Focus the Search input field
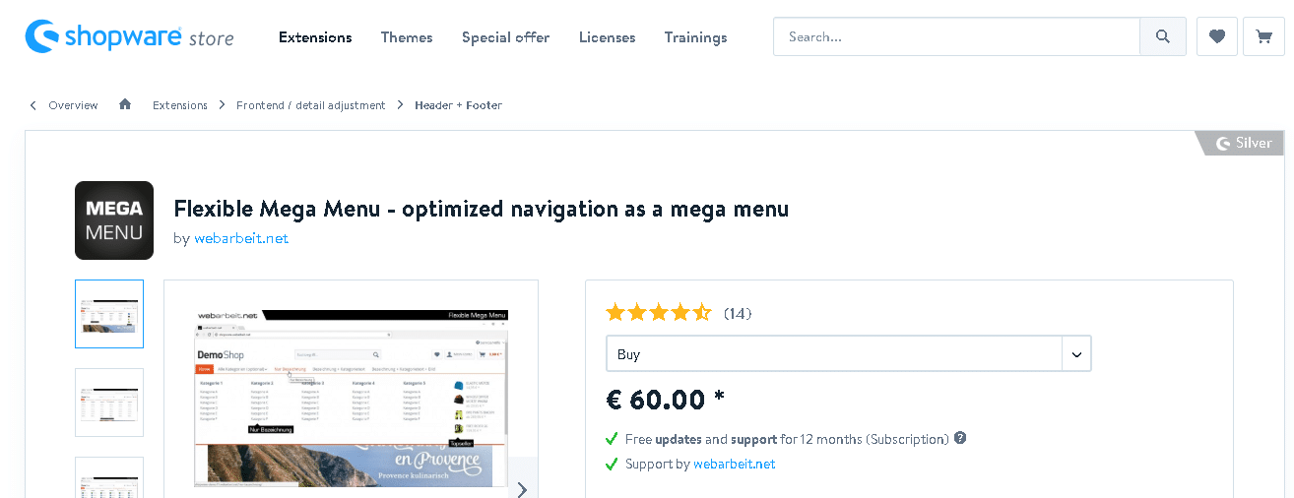Viewport: 1294px width, 498px height. click(956, 36)
